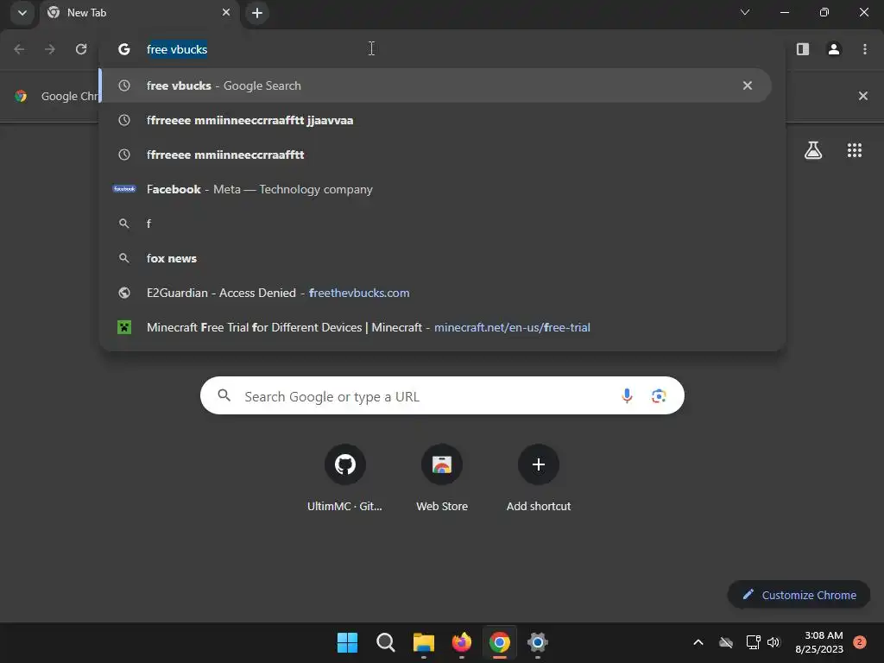Click magnifier icon beside fox news
884x663 pixels.
point(124,258)
